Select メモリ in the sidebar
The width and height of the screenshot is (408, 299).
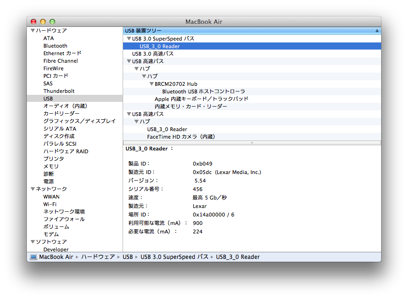(x=51, y=166)
